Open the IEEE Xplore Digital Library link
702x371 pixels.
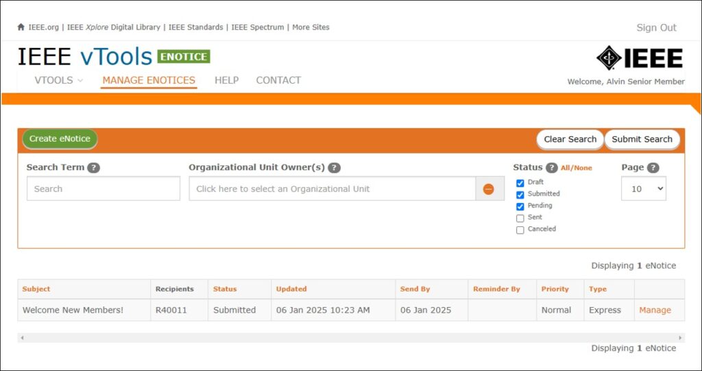114,27
